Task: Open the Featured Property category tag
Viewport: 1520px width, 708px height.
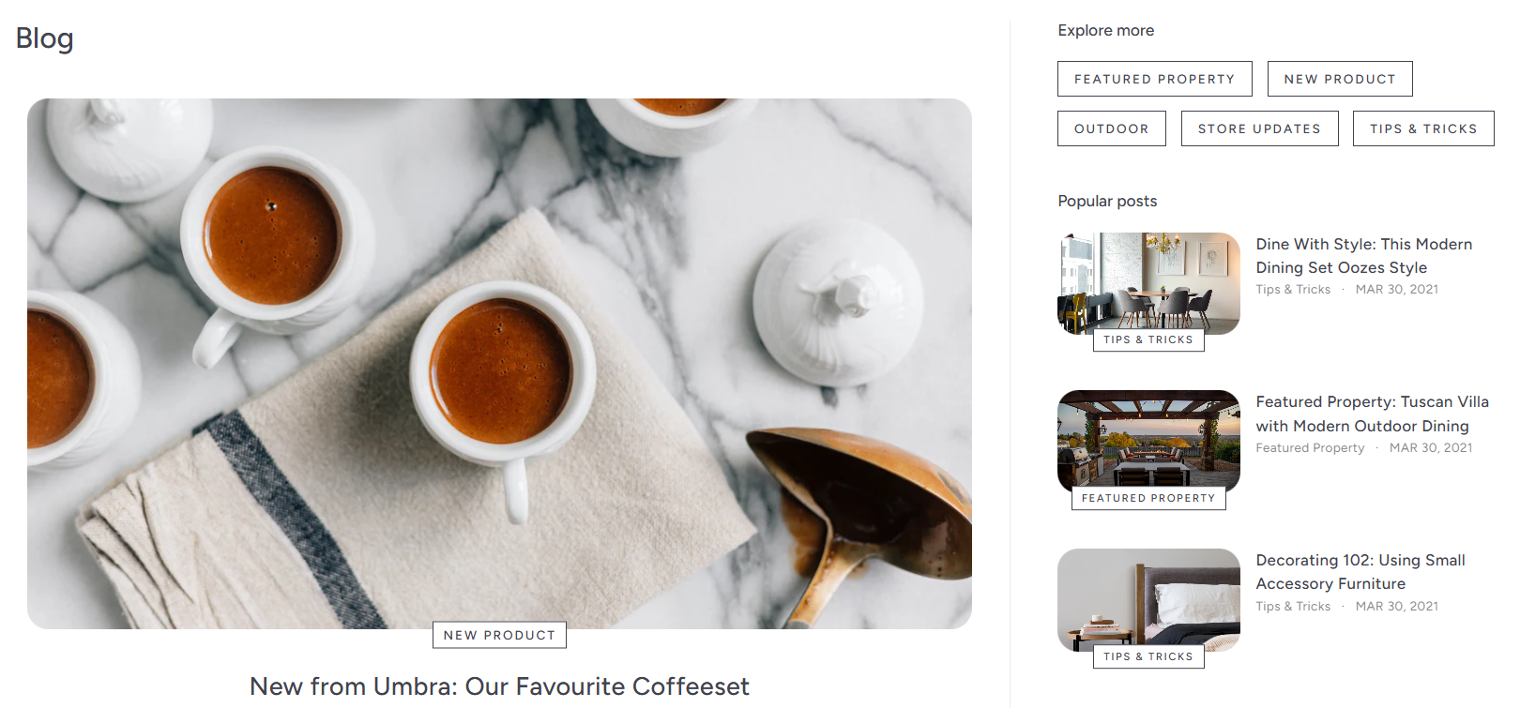Action: click(x=1154, y=79)
